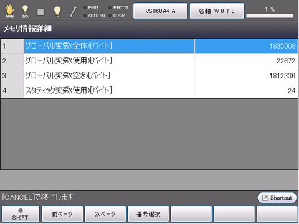Image resolution: width=299 pixels, height=224 pixels.
Task: Select row 3 グローバル変数(空き)
Action: pyautogui.click(x=149, y=76)
